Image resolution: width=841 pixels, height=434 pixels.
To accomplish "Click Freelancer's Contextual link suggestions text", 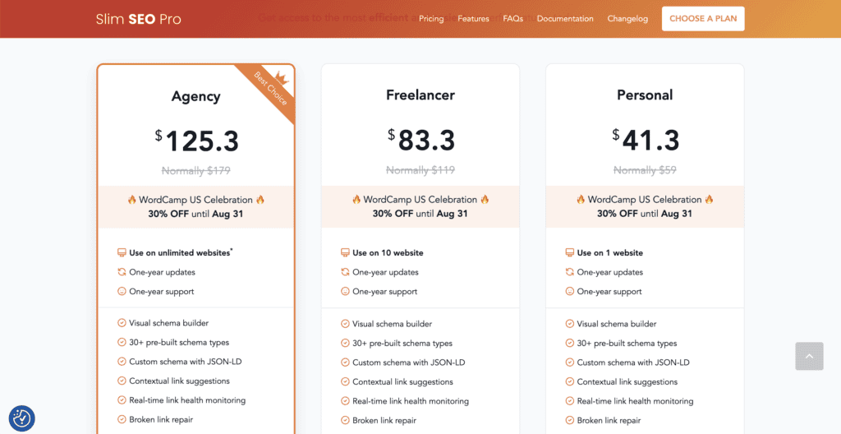I will click(x=402, y=381).
